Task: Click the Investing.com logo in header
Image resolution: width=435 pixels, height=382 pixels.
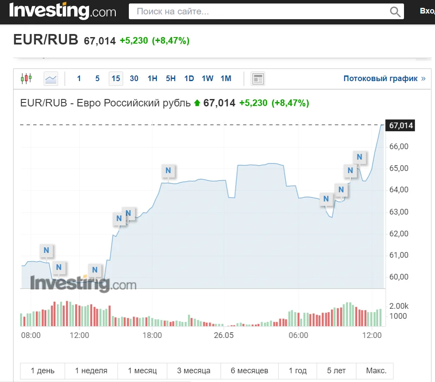Action: (62, 11)
